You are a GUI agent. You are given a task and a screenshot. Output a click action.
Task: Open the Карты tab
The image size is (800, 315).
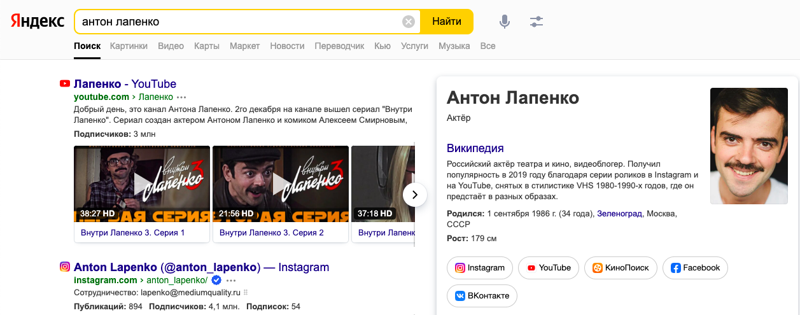pos(207,46)
